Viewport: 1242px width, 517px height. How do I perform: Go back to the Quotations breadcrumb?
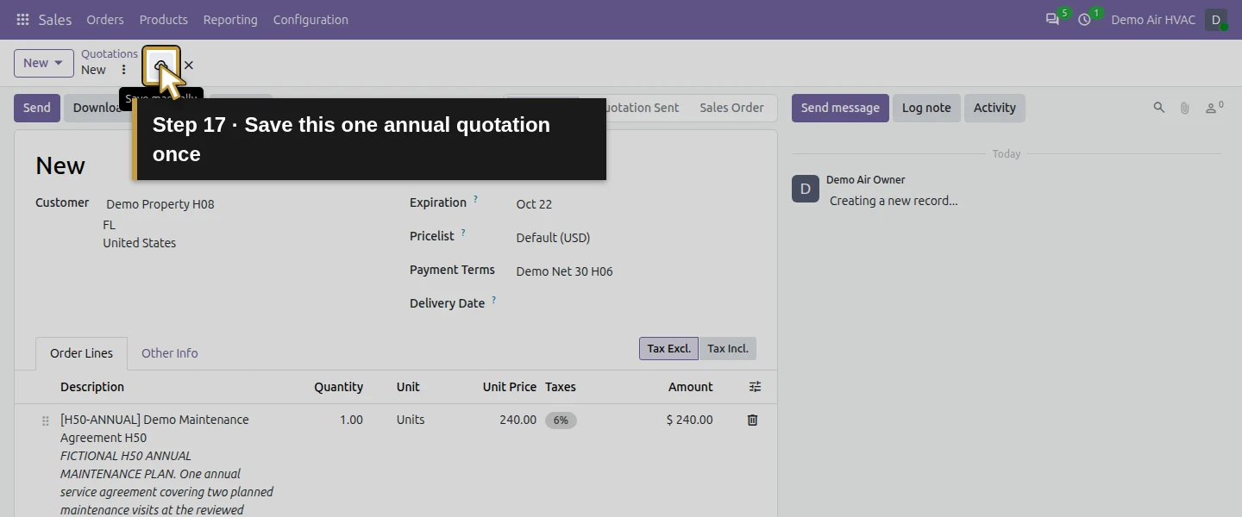[110, 53]
